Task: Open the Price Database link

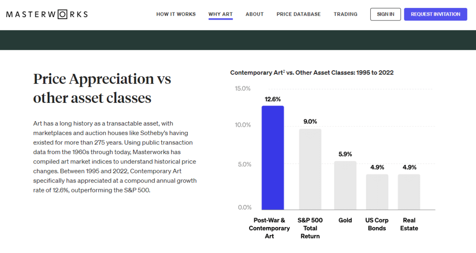Action: click(299, 14)
